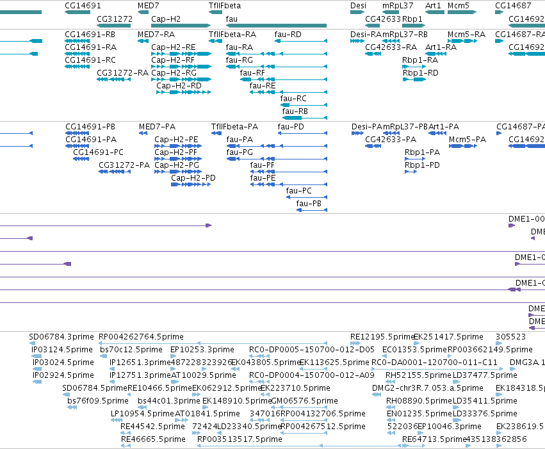Select the fau gene-level label

point(231,19)
